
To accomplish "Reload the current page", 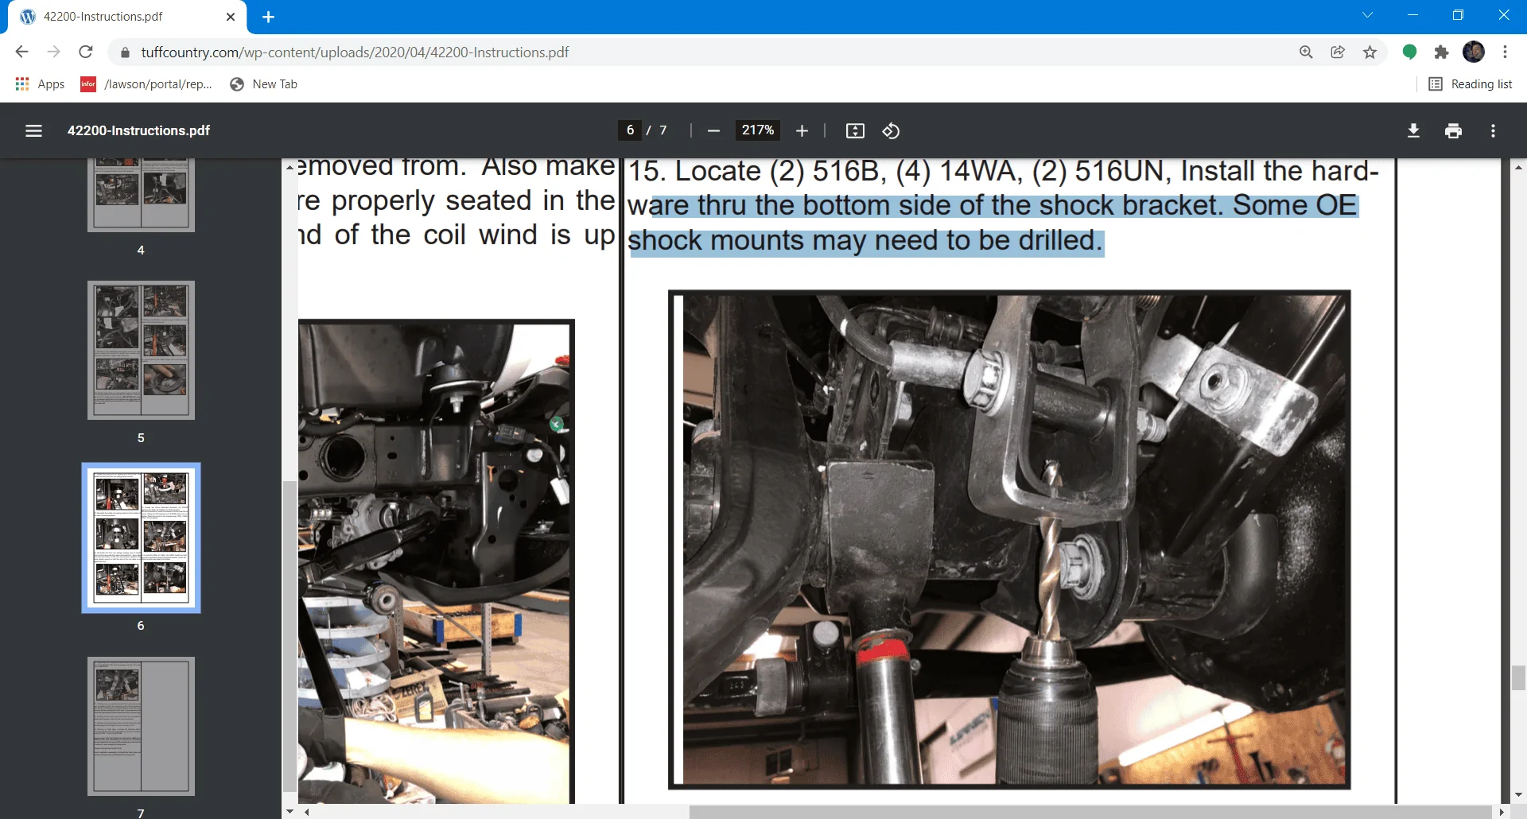I will [86, 52].
